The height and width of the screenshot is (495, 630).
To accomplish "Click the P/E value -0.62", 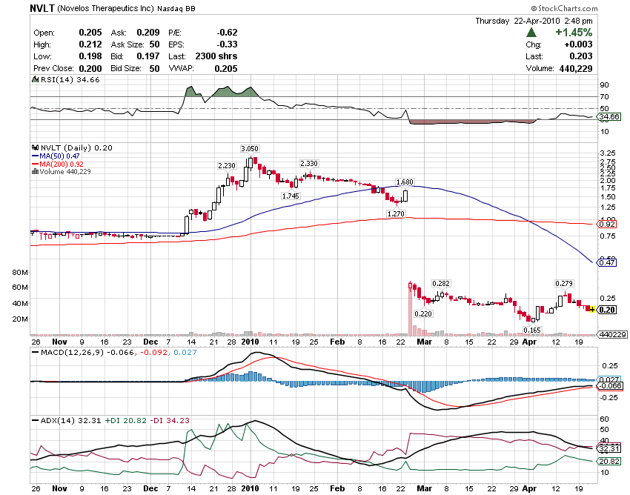I will click(227, 33).
